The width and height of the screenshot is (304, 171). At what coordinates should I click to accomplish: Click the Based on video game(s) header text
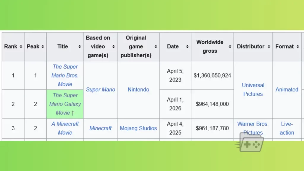98,47
